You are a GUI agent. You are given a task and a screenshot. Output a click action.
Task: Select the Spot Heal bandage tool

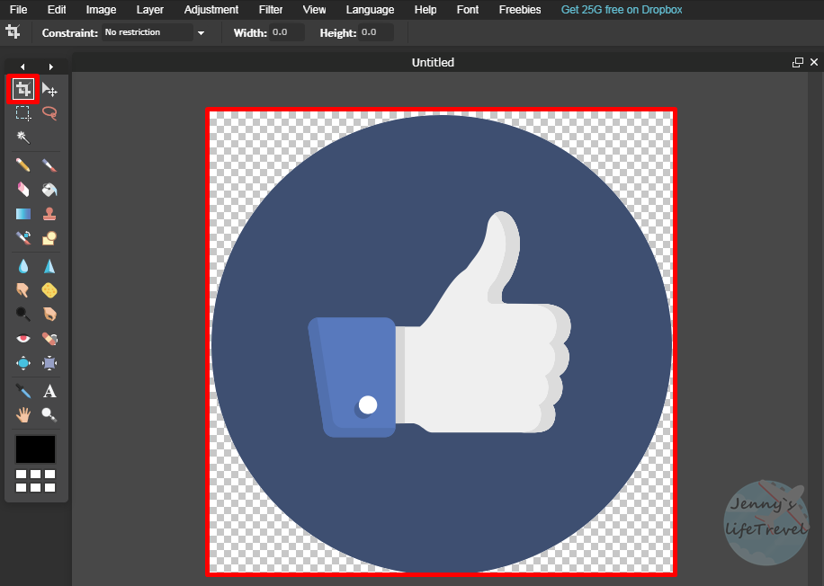click(x=49, y=339)
